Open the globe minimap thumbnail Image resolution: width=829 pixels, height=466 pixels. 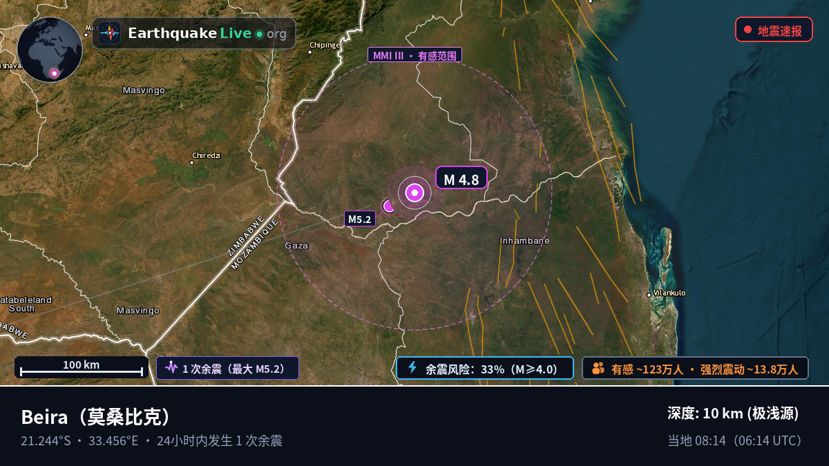click(50, 50)
